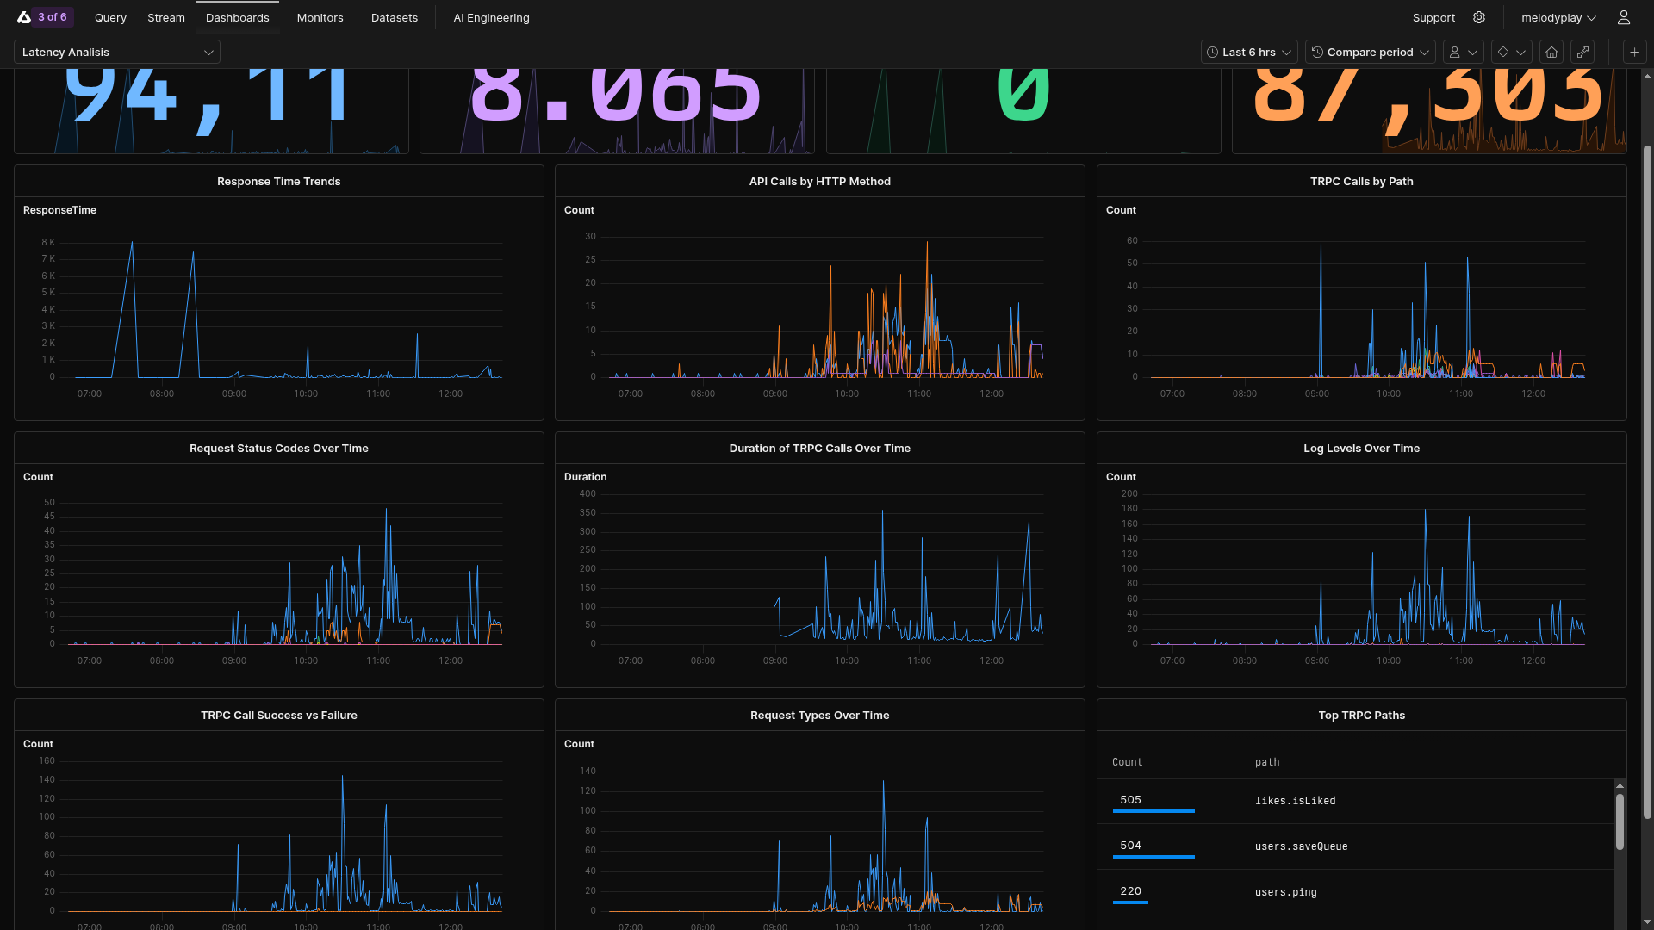The image size is (1654, 930).
Task: Open the Last 6 hrs time range dropdown
Action: click(x=1248, y=52)
